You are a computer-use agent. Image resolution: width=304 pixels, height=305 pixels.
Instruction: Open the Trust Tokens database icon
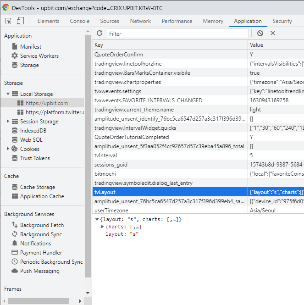pos(15,158)
